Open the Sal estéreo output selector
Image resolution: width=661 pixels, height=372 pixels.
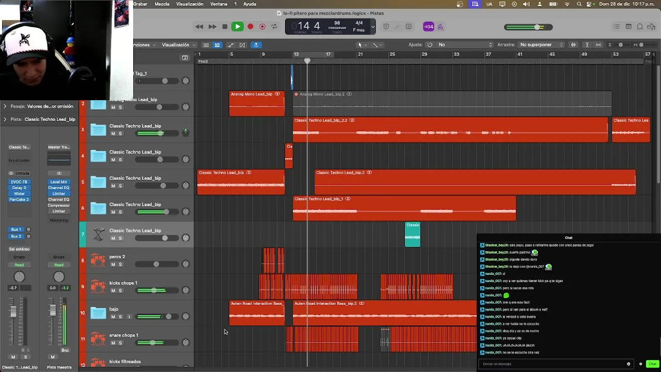(x=19, y=249)
